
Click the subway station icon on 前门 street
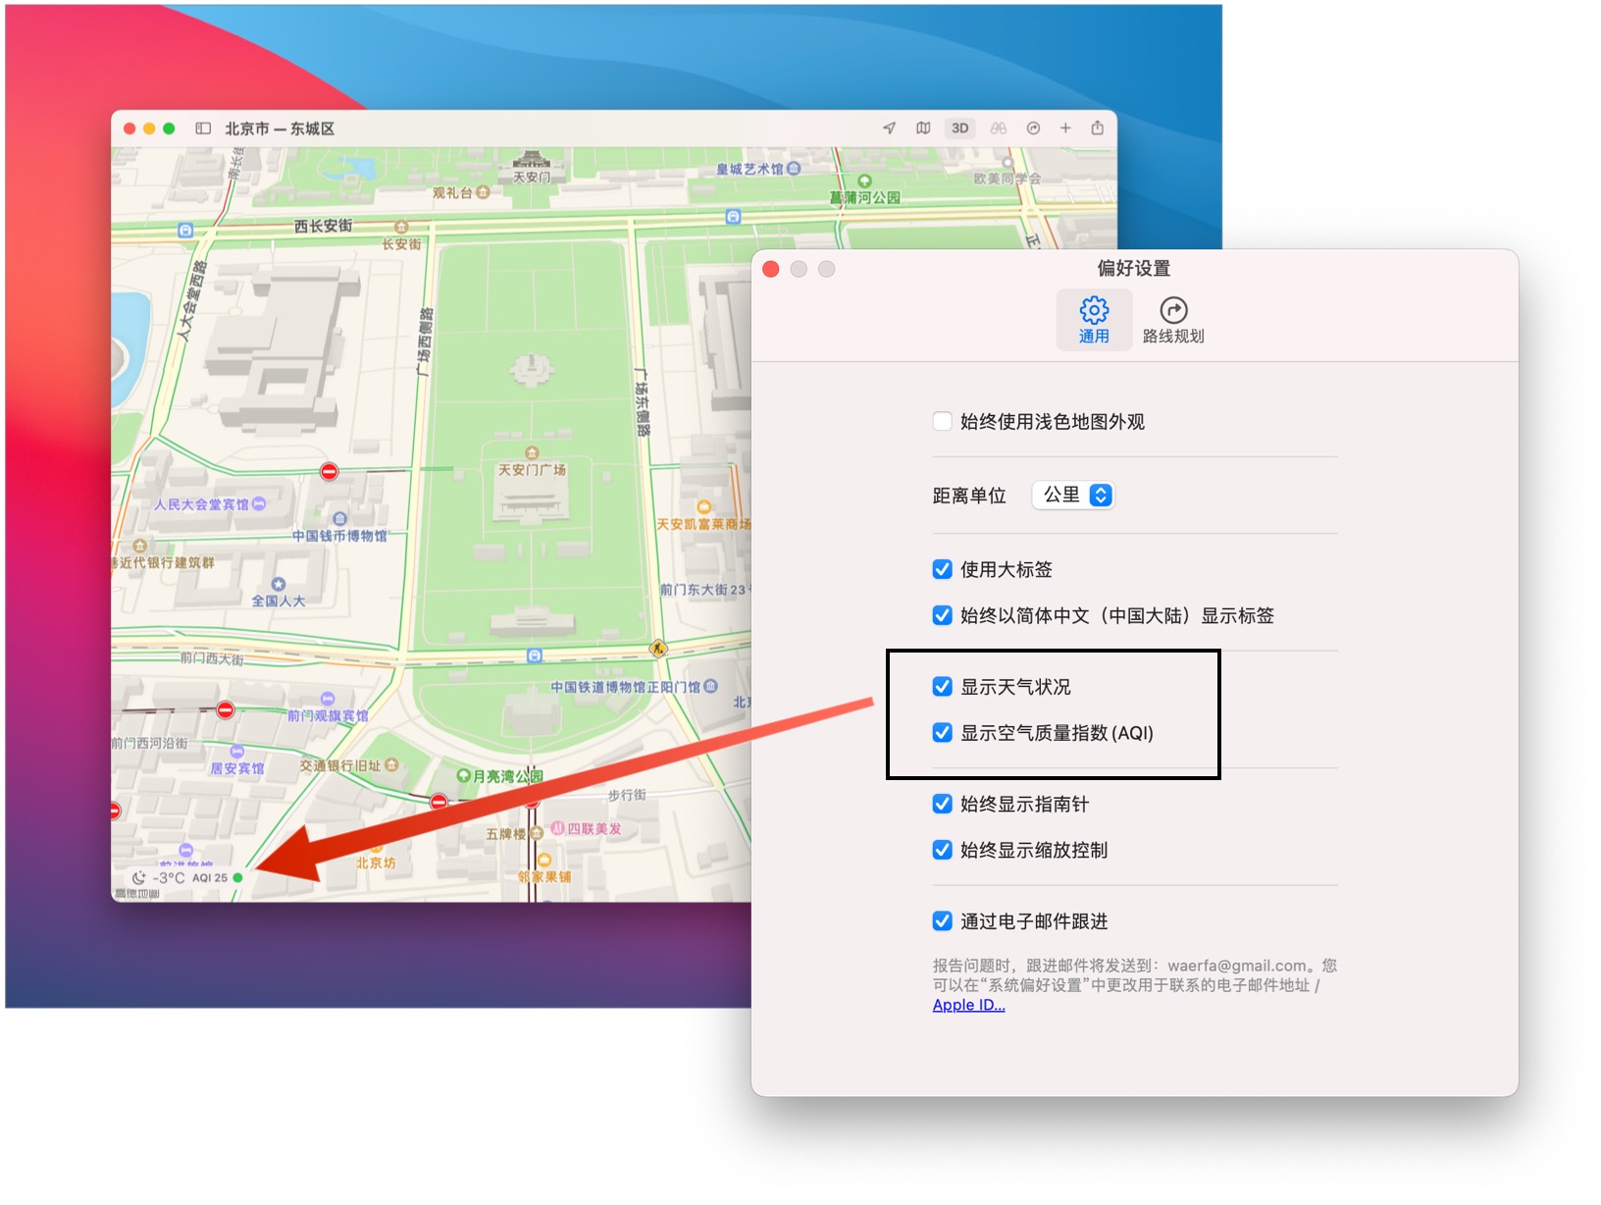click(535, 655)
